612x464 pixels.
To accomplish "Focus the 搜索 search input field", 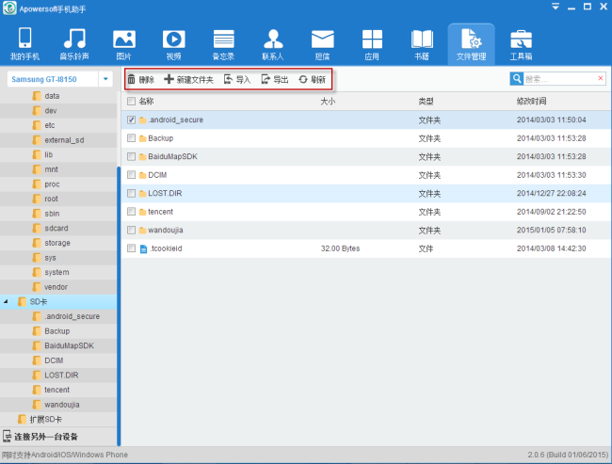I will [559, 79].
